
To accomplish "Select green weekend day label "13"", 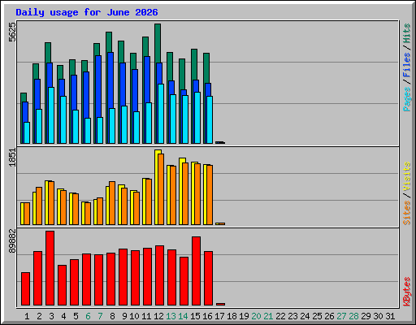I will pyautogui.click(x=171, y=316).
